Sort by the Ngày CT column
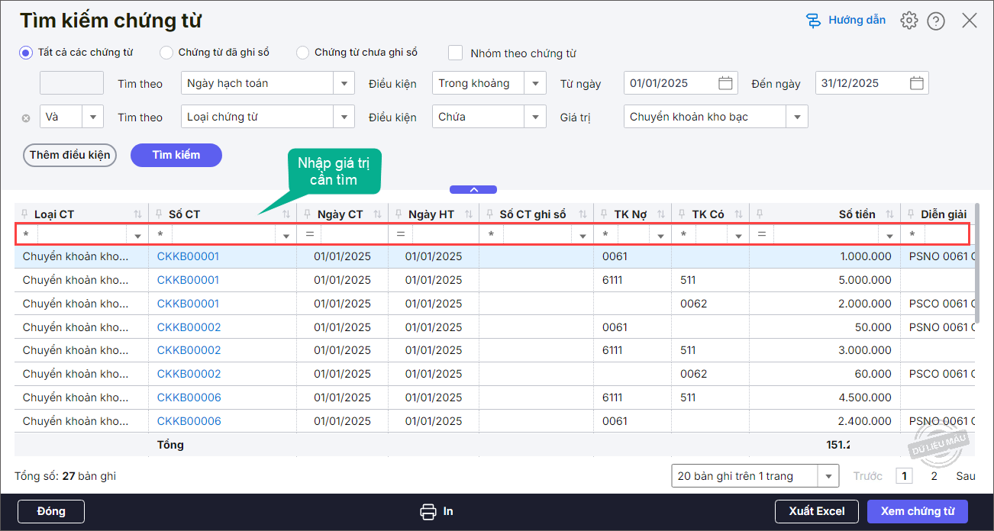This screenshot has height=531, width=994. pyautogui.click(x=378, y=214)
